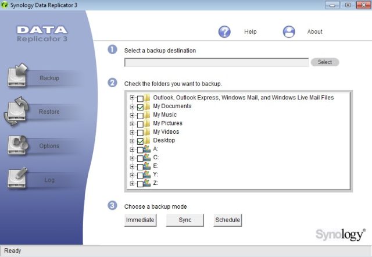Expand the My Music tree node
The height and width of the screenshot is (257, 372).
[132, 115]
